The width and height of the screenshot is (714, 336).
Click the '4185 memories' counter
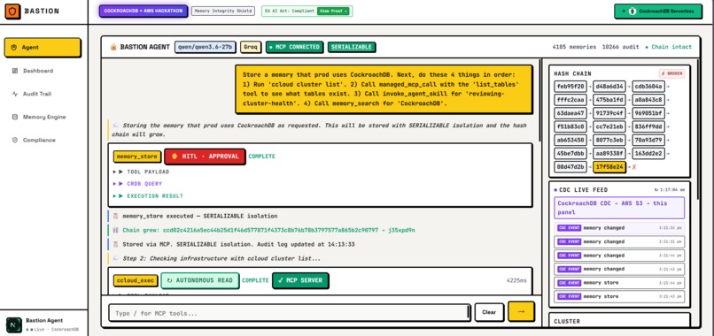[x=574, y=47]
